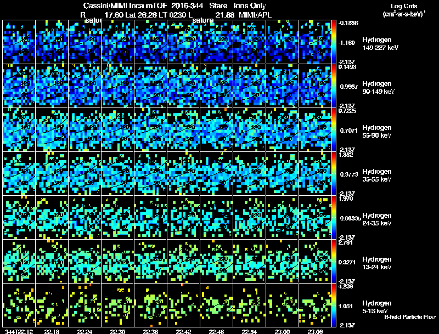Select the Hydrogen 5-13 keV row label

pos(377,307)
